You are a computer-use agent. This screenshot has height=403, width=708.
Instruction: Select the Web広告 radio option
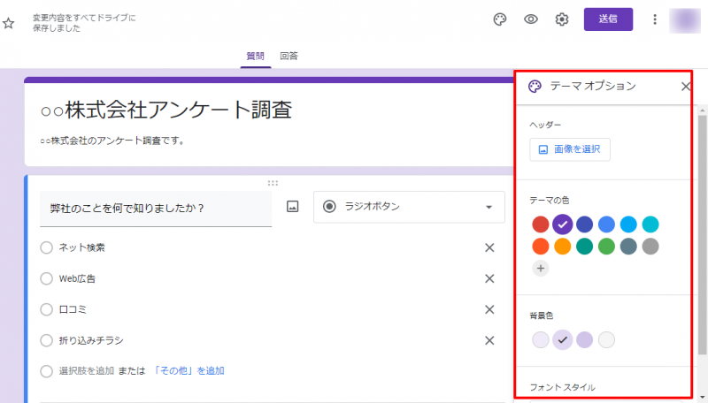tap(47, 278)
